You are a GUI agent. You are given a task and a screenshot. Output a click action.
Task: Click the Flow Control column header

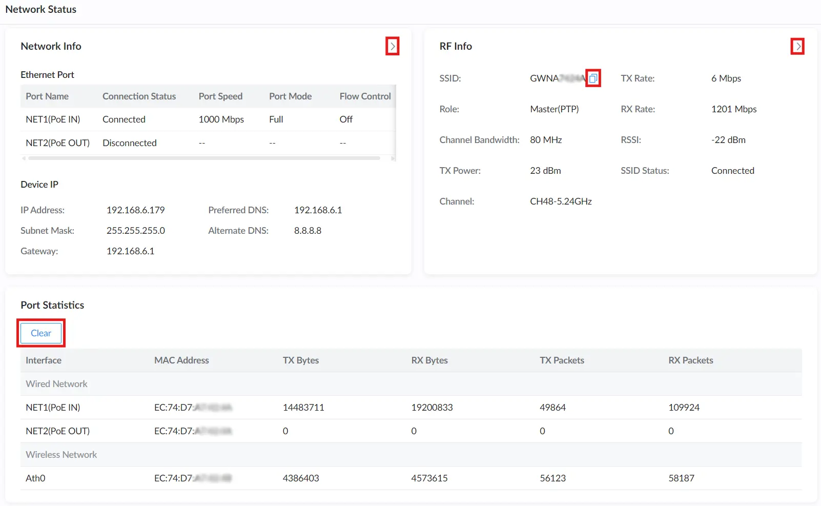tap(365, 96)
